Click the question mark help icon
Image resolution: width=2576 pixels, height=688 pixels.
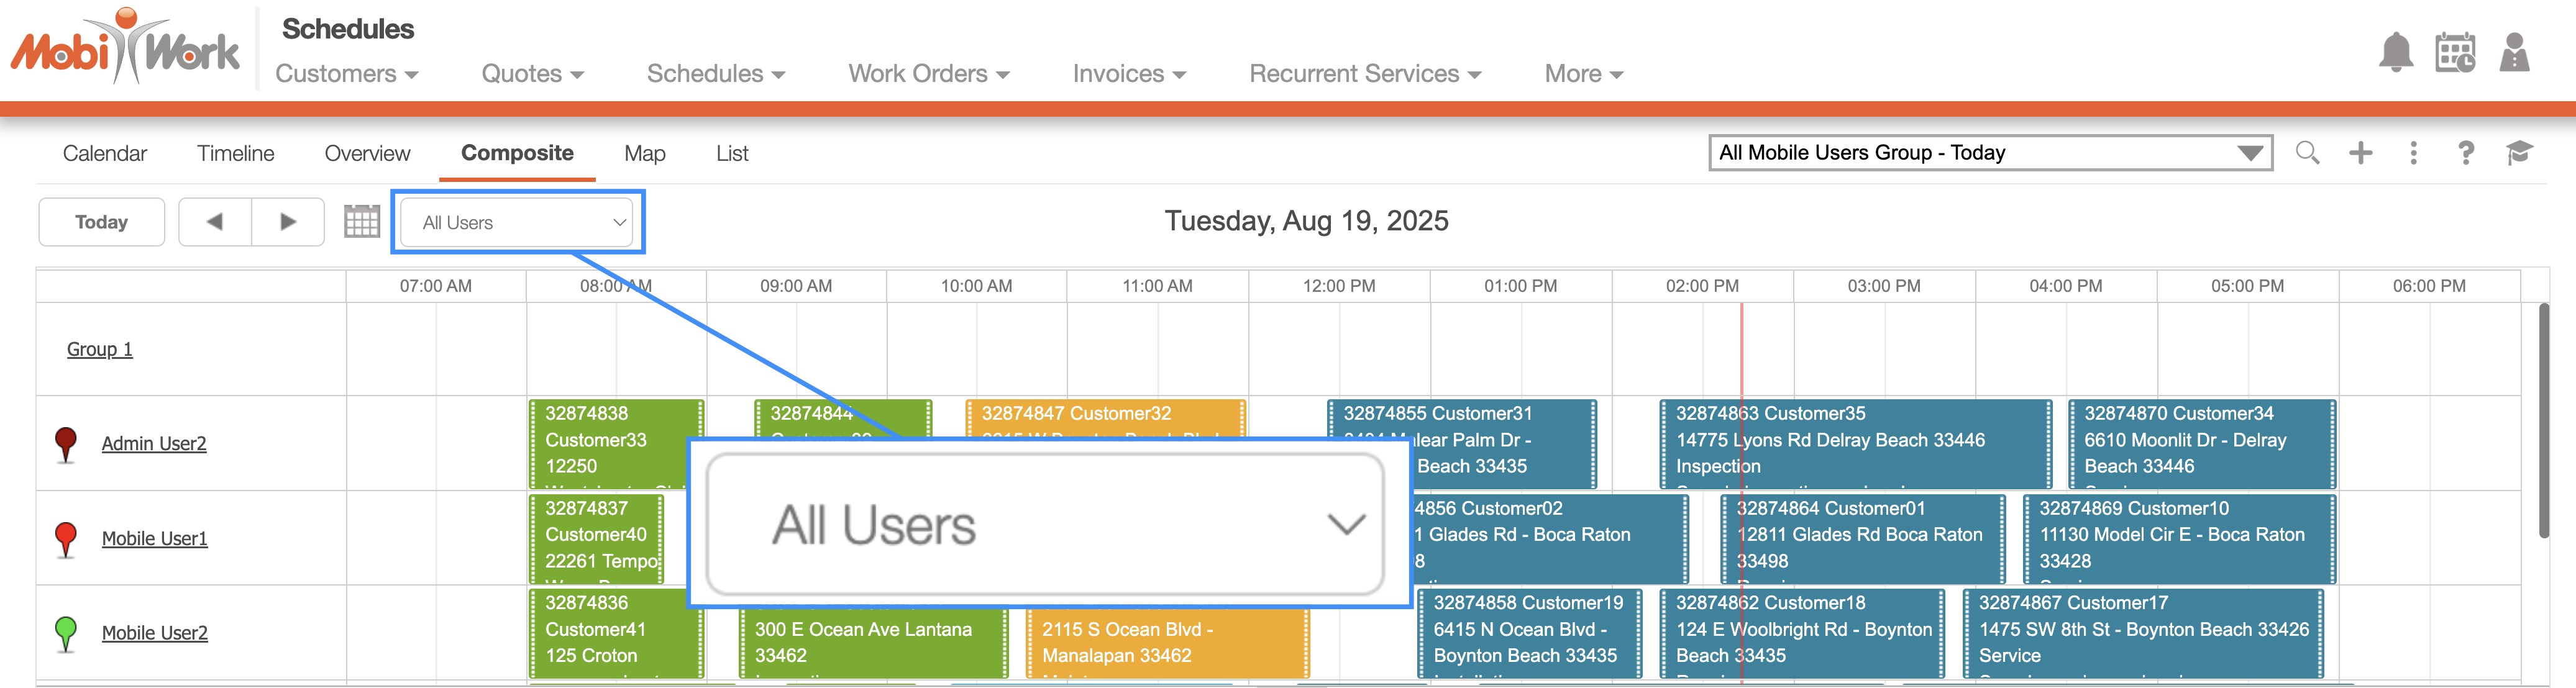pyautogui.click(x=2466, y=153)
